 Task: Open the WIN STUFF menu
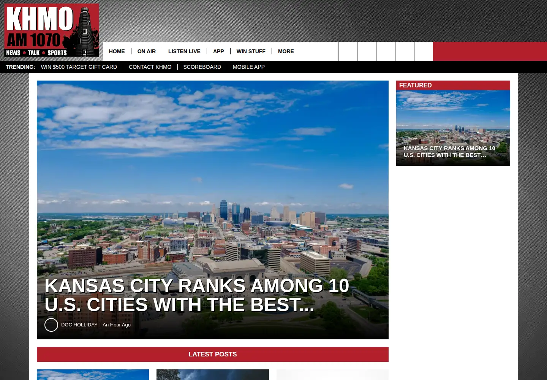pyautogui.click(x=251, y=51)
